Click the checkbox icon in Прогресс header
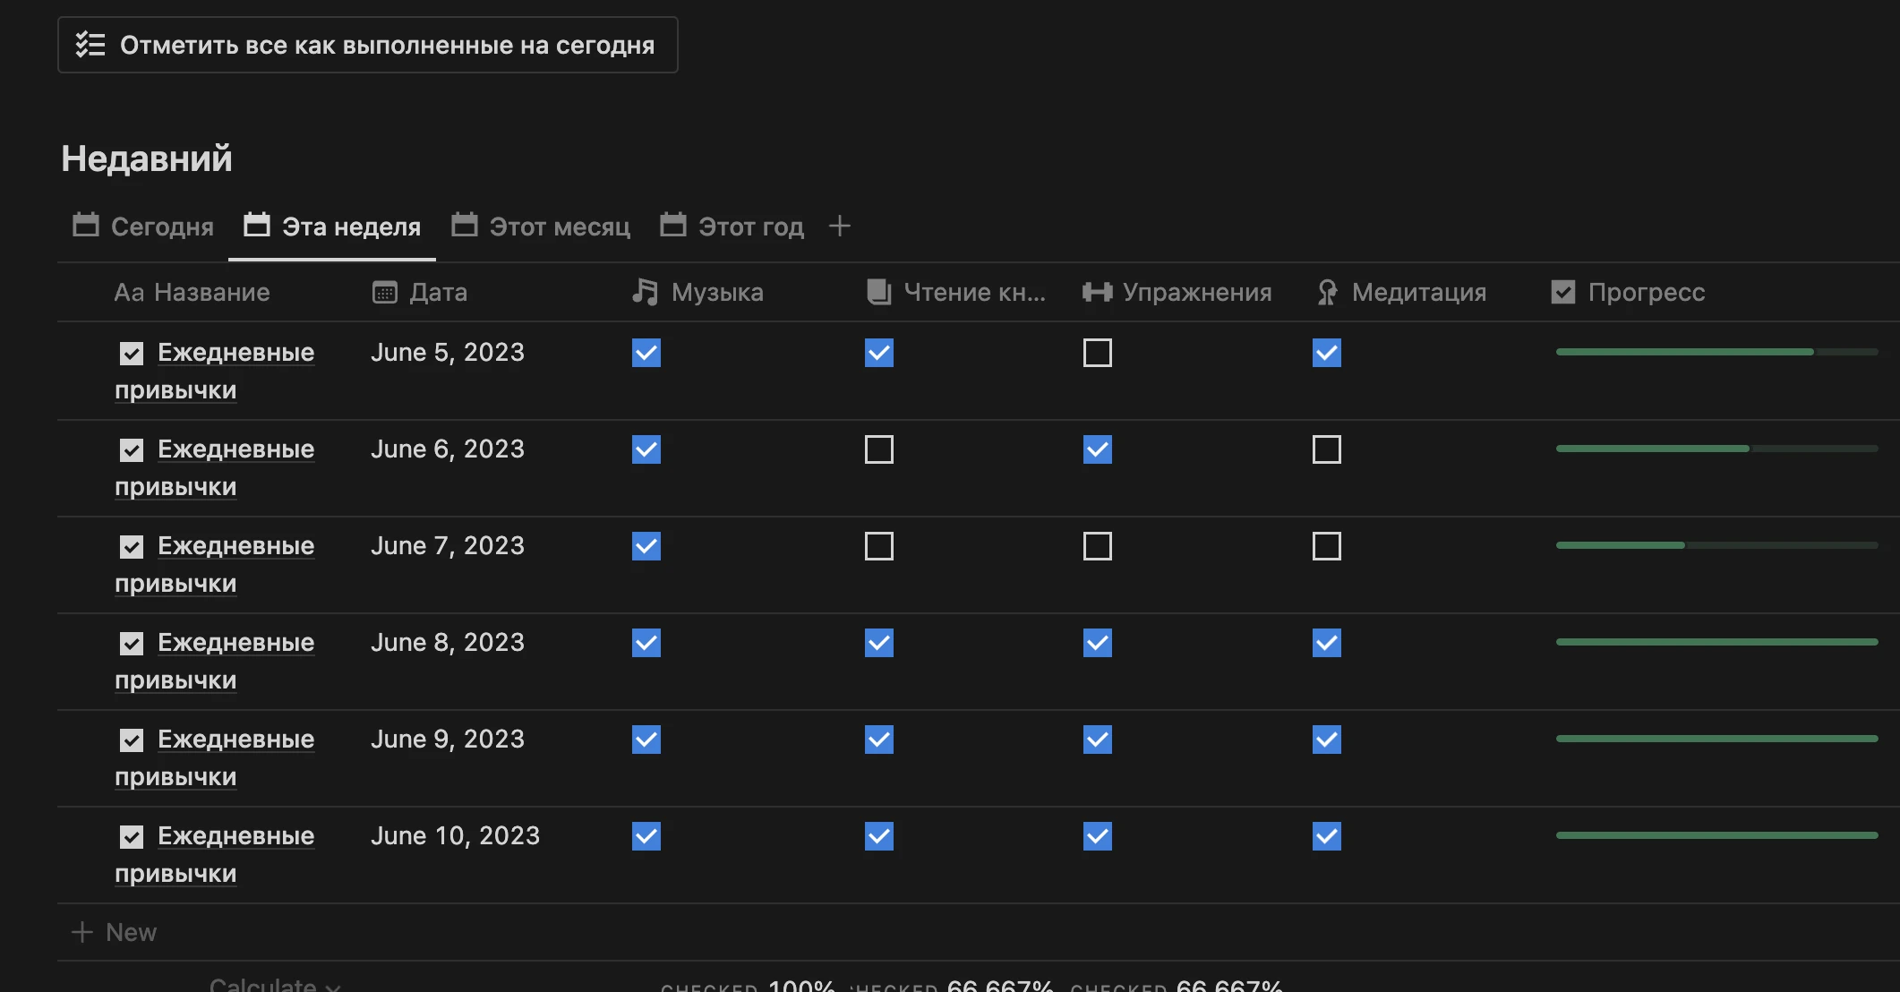The image size is (1900, 992). click(x=1563, y=292)
